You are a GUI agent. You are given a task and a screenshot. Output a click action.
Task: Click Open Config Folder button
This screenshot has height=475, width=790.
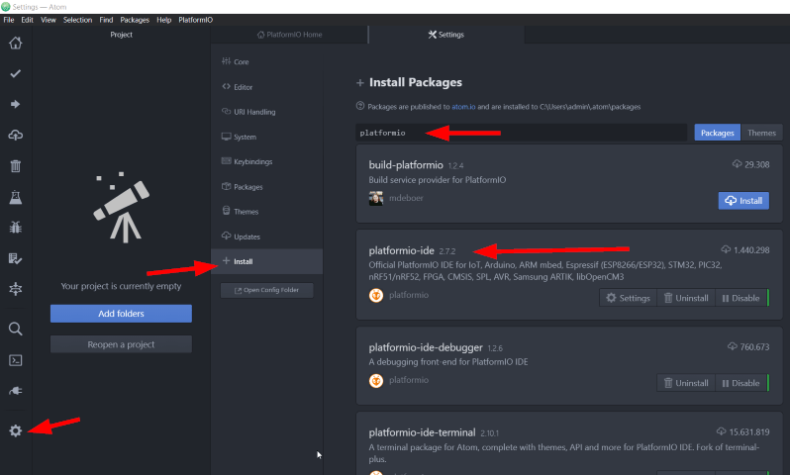(x=267, y=290)
